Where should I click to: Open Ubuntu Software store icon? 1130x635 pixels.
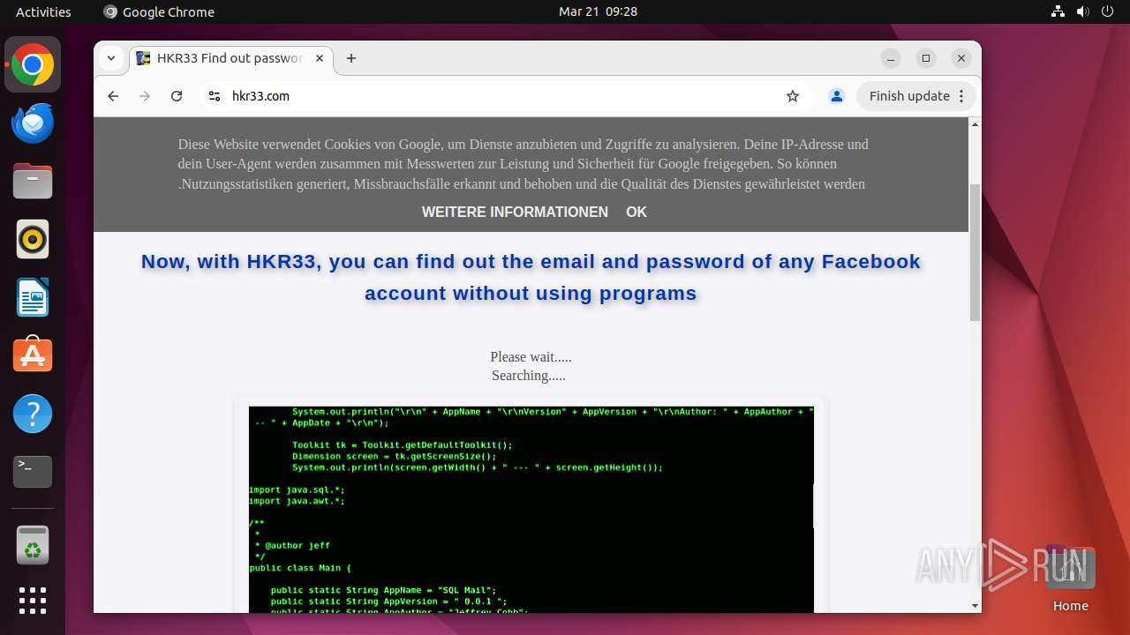(33, 355)
